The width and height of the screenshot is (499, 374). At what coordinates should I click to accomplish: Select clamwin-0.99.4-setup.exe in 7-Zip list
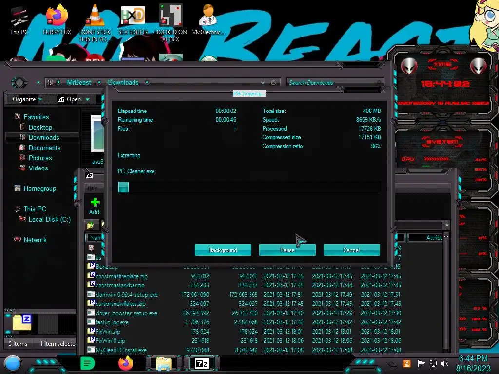pyautogui.click(x=127, y=295)
